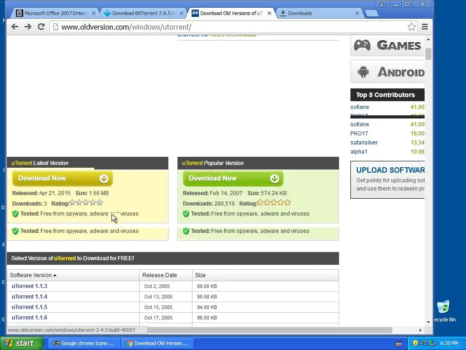
Task: Click the Top 5 Contributors header
Action: pyautogui.click(x=388, y=95)
